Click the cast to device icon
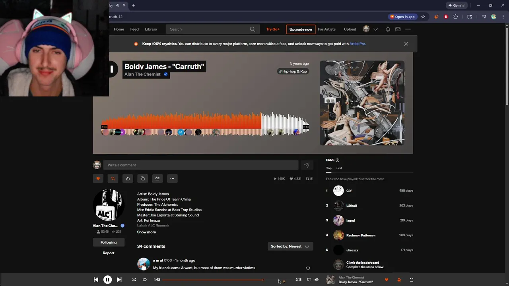Viewport: 509px width, 286px height. (309, 280)
